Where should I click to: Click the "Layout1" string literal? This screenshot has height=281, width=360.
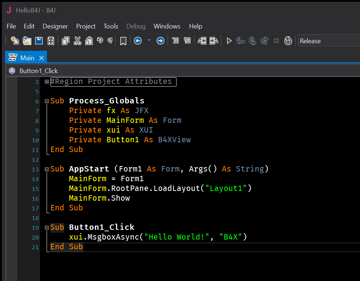point(226,188)
